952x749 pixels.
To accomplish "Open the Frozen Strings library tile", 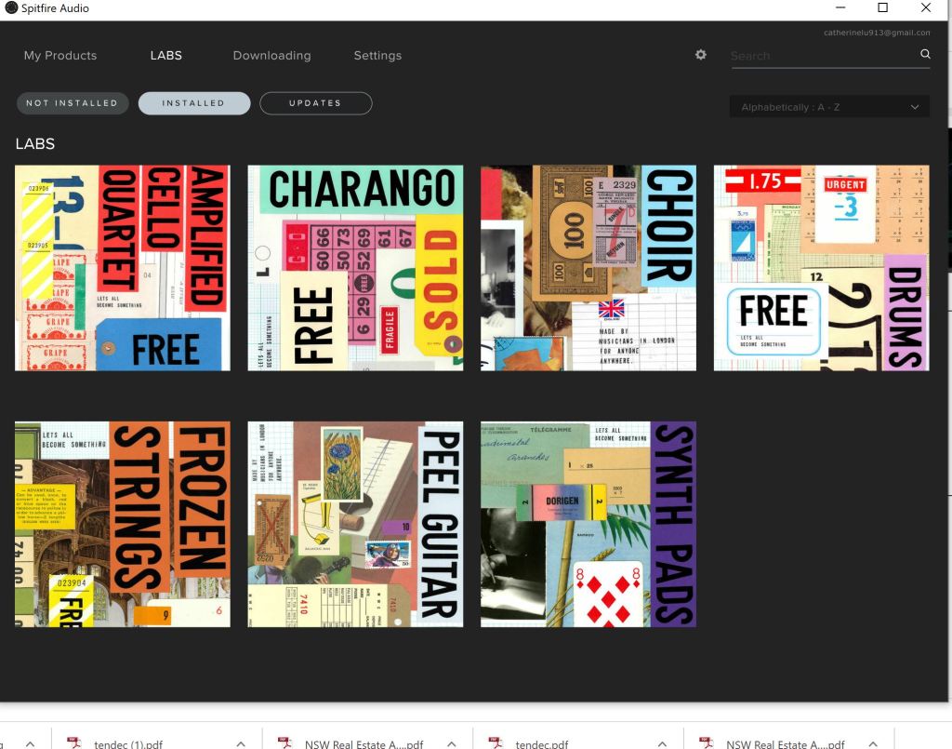I will 122,524.
